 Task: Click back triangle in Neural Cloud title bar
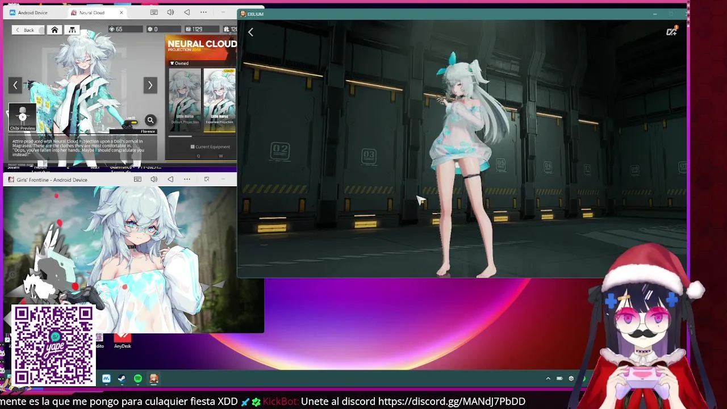[x=187, y=12]
